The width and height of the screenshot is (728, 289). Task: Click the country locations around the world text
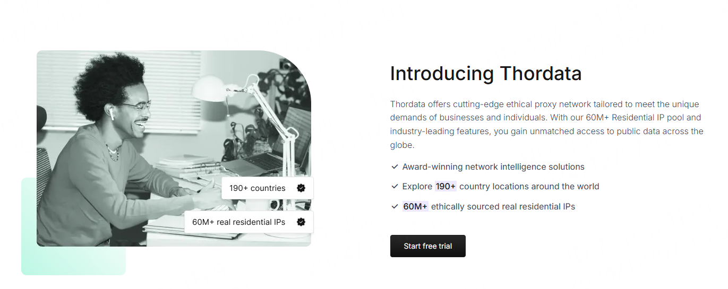pos(529,187)
